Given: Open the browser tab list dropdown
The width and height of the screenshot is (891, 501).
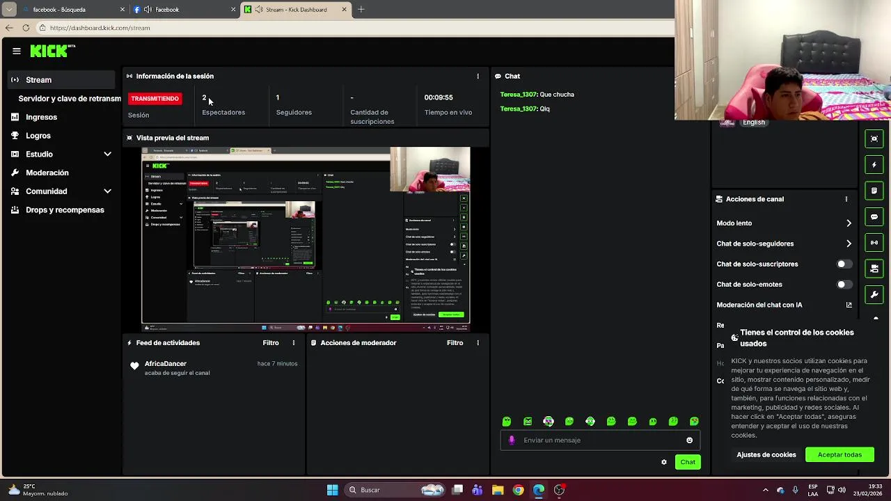Looking at the screenshot, I should [9, 10].
